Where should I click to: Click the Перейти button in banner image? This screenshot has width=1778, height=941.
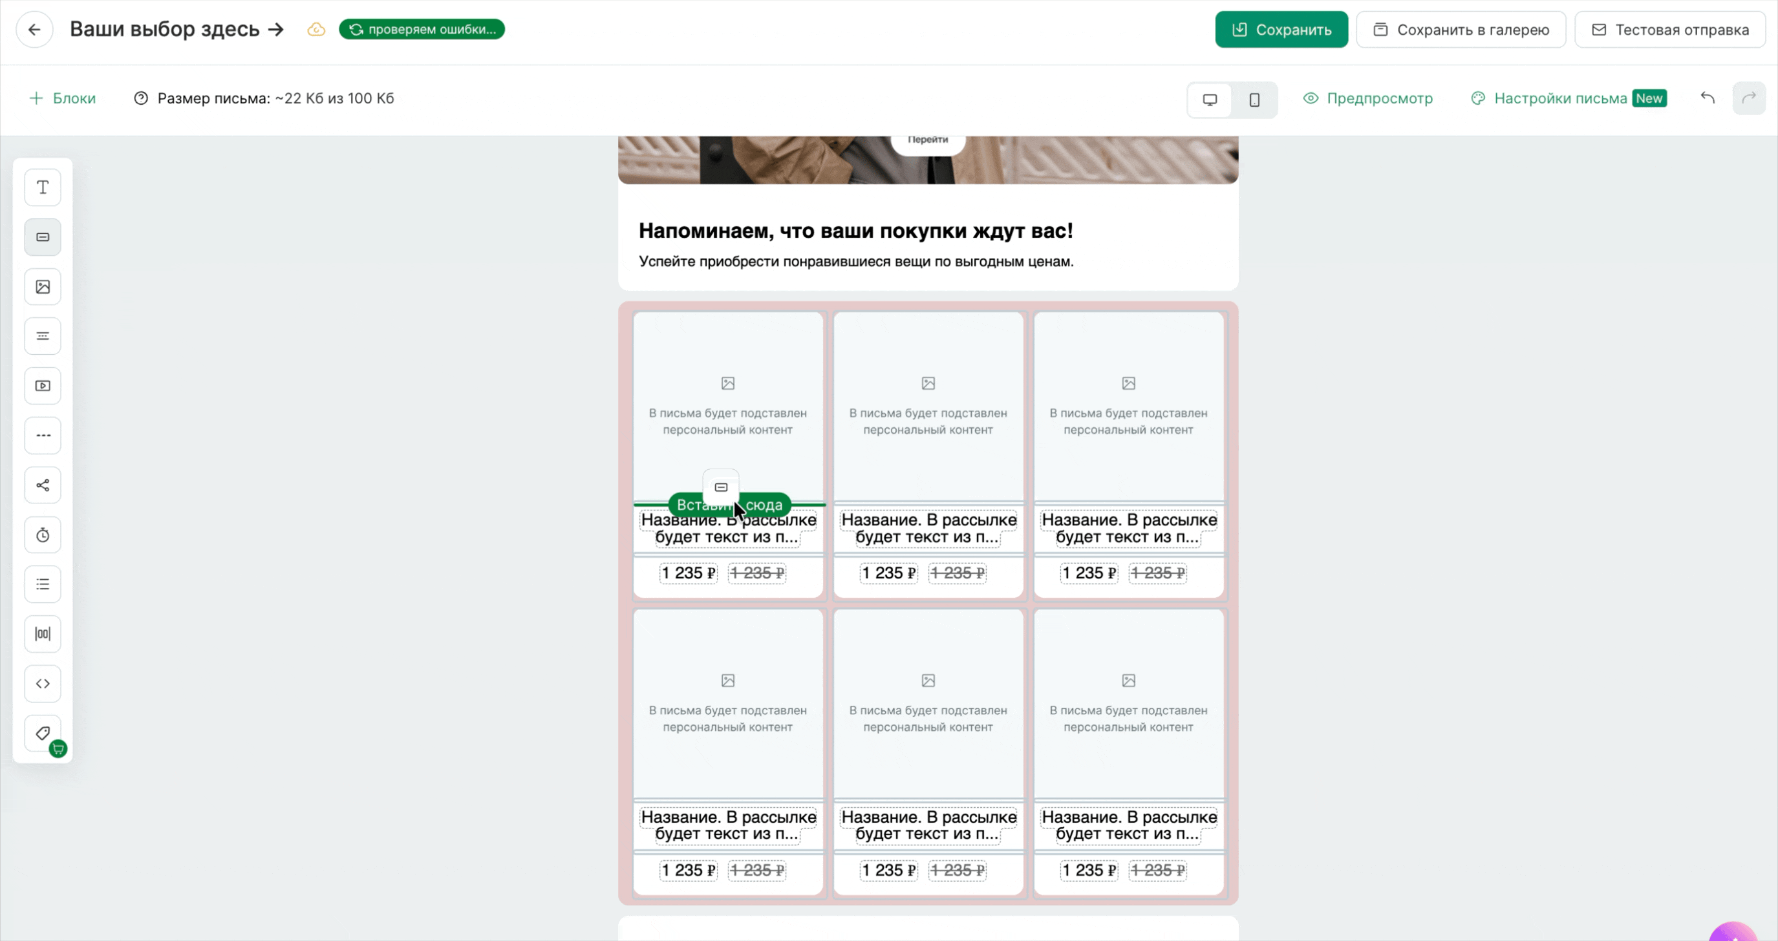[x=928, y=141]
